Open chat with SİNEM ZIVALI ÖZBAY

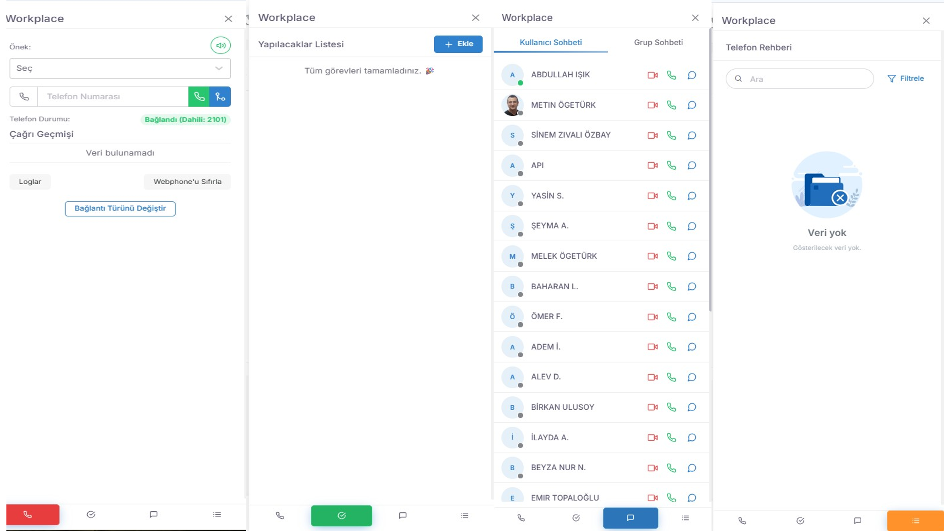click(692, 135)
